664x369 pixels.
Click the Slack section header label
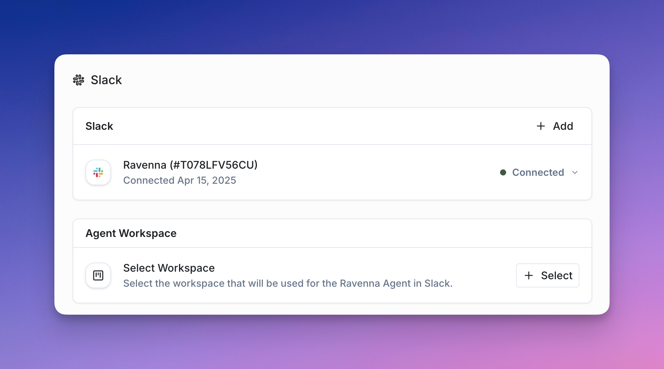click(99, 126)
